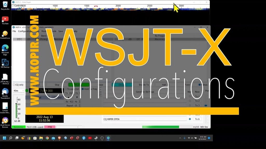Adjust Report -15 spinner
The image size is (266, 149).
tap(79, 106)
